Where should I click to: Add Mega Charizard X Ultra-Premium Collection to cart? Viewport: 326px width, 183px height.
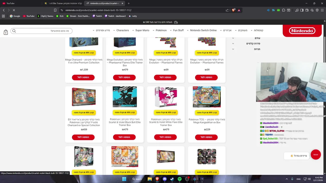coord(83,77)
